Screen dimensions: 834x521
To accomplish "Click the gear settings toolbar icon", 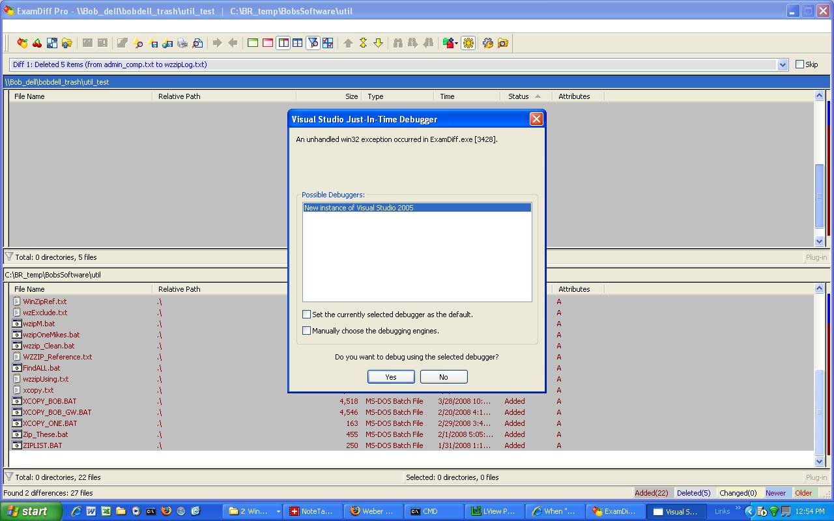I will pyautogui.click(x=488, y=43).
